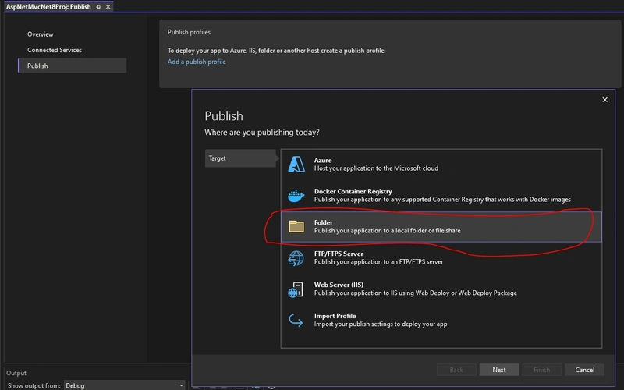
Task: Choose Folder as publish target
Action: pyautogui.click(x=441, y=226)
